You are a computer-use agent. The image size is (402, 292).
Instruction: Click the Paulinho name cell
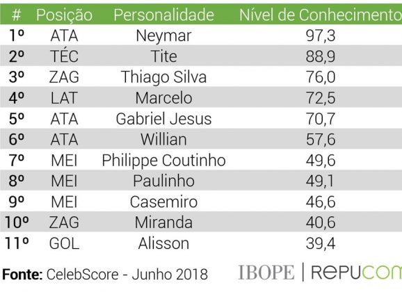tap(163, 181)
